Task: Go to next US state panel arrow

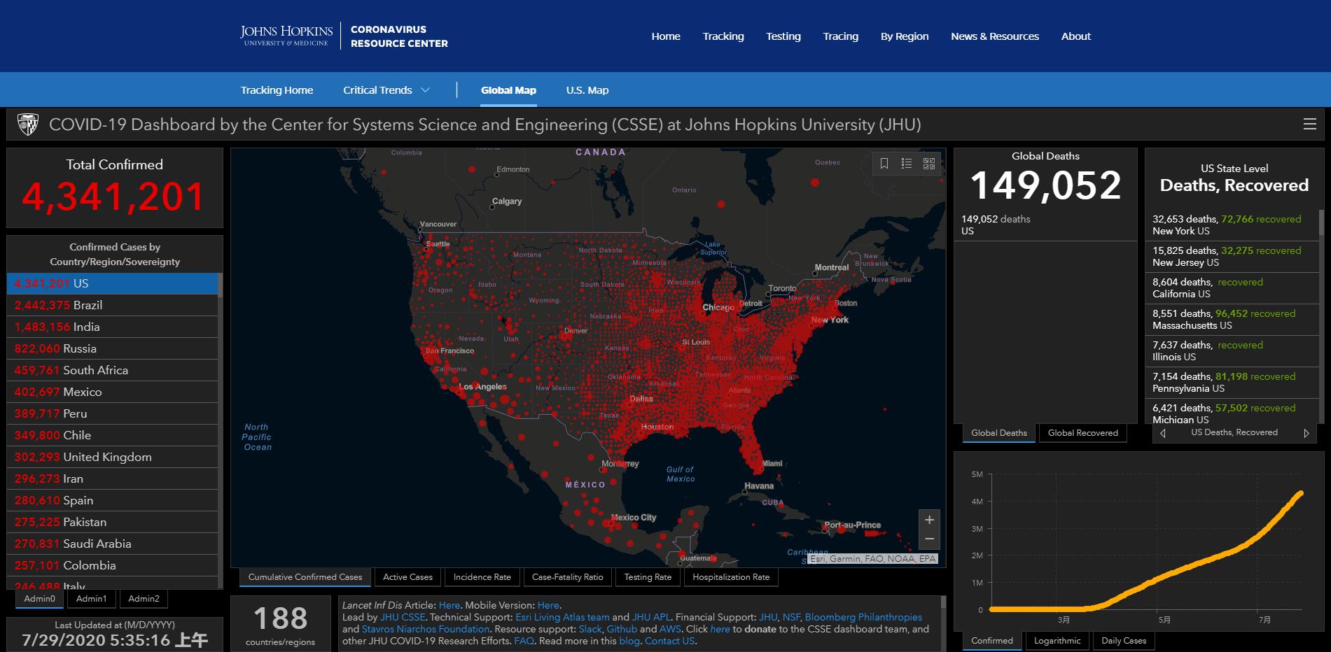Action: pyautogui.click(x=1306, y=433)
